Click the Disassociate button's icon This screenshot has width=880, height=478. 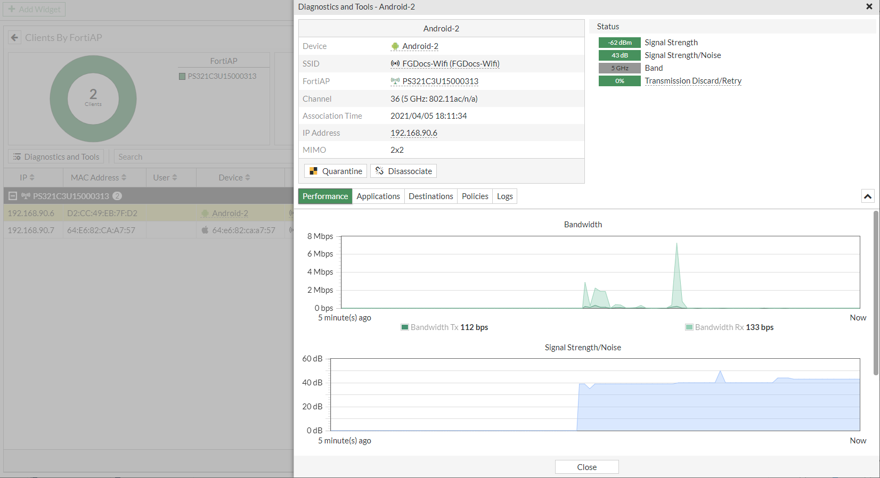[379, 171]
